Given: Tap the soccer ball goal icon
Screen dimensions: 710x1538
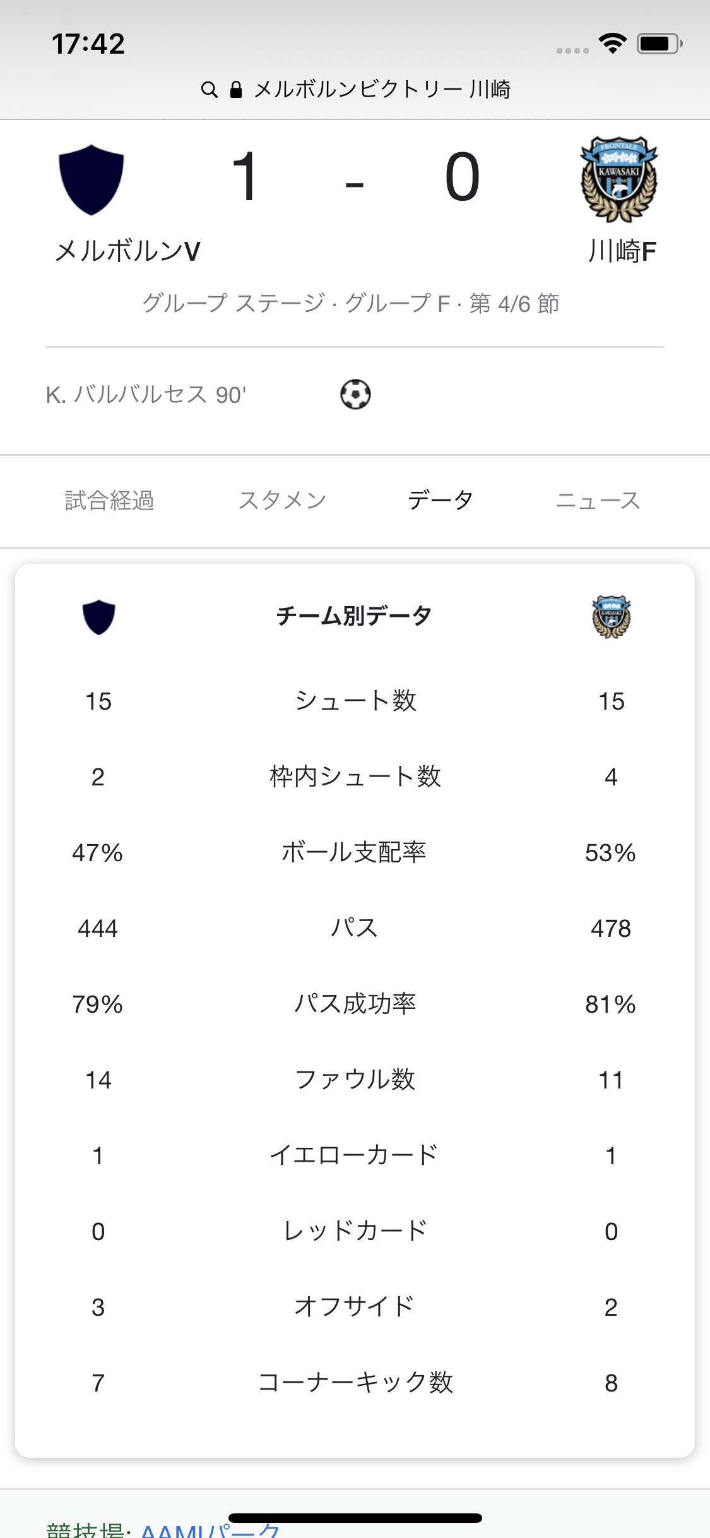Looking at the screenshot, I should coord(355,395).
